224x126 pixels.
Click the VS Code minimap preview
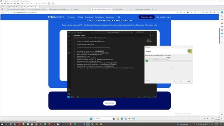pos(150,41)
